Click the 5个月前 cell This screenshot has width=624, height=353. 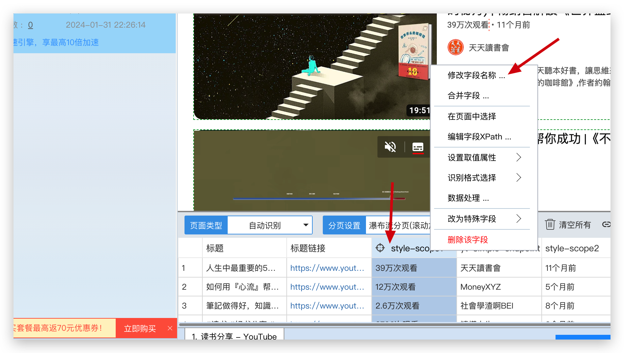pos(576,287)
